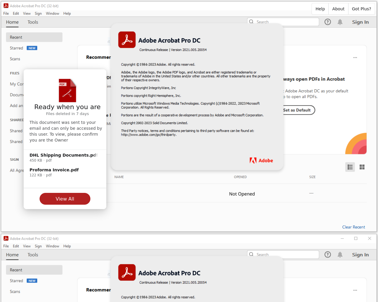Click the NAME column header
The width and height of the screenshot is (378, 302).
pyautogui.click(x=119, y=177)
